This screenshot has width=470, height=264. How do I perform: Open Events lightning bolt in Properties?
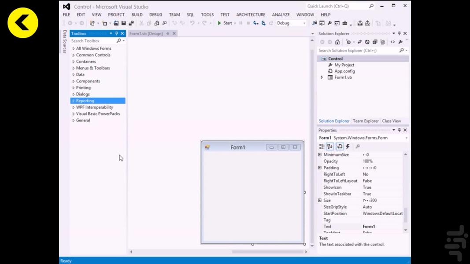click(x=348, y=147)
